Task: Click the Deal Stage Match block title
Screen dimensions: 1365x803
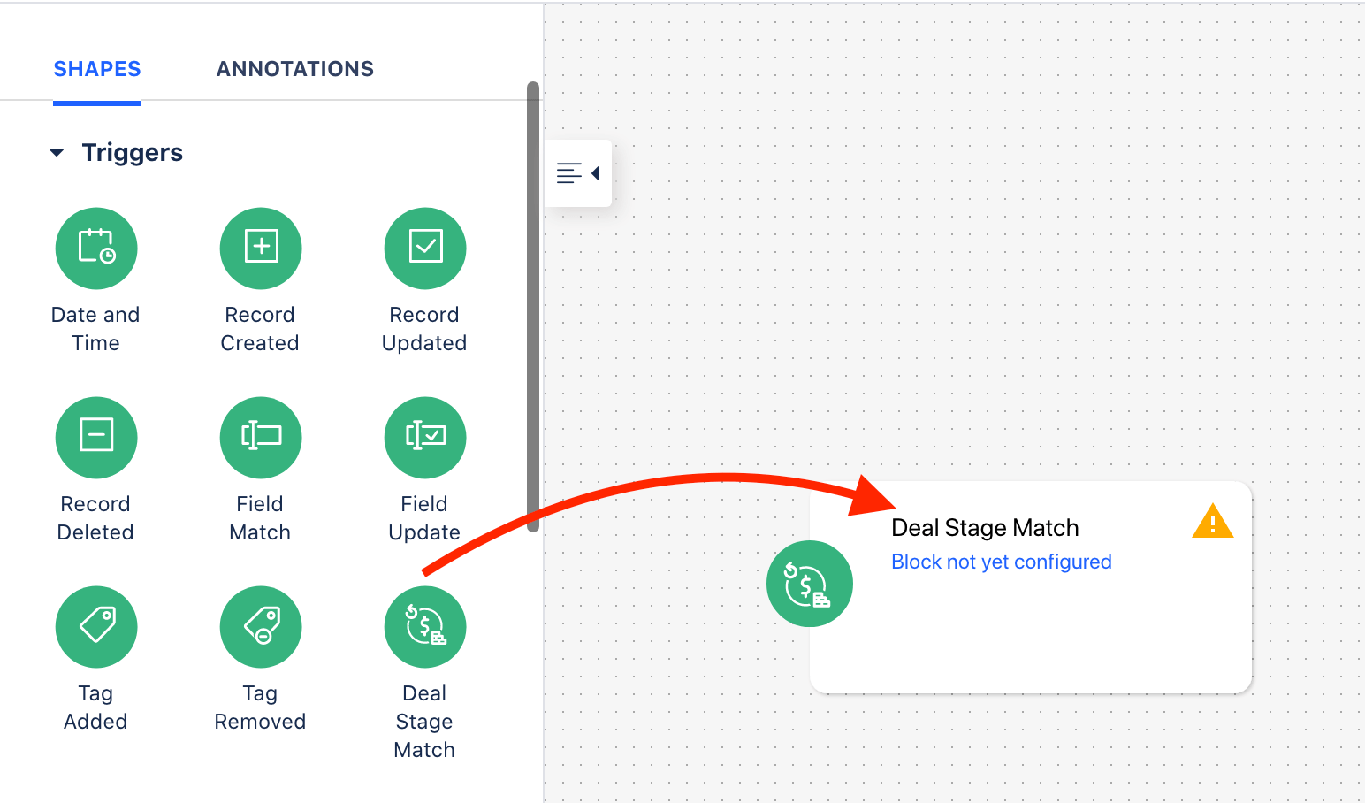Action: tap(985, 528)
